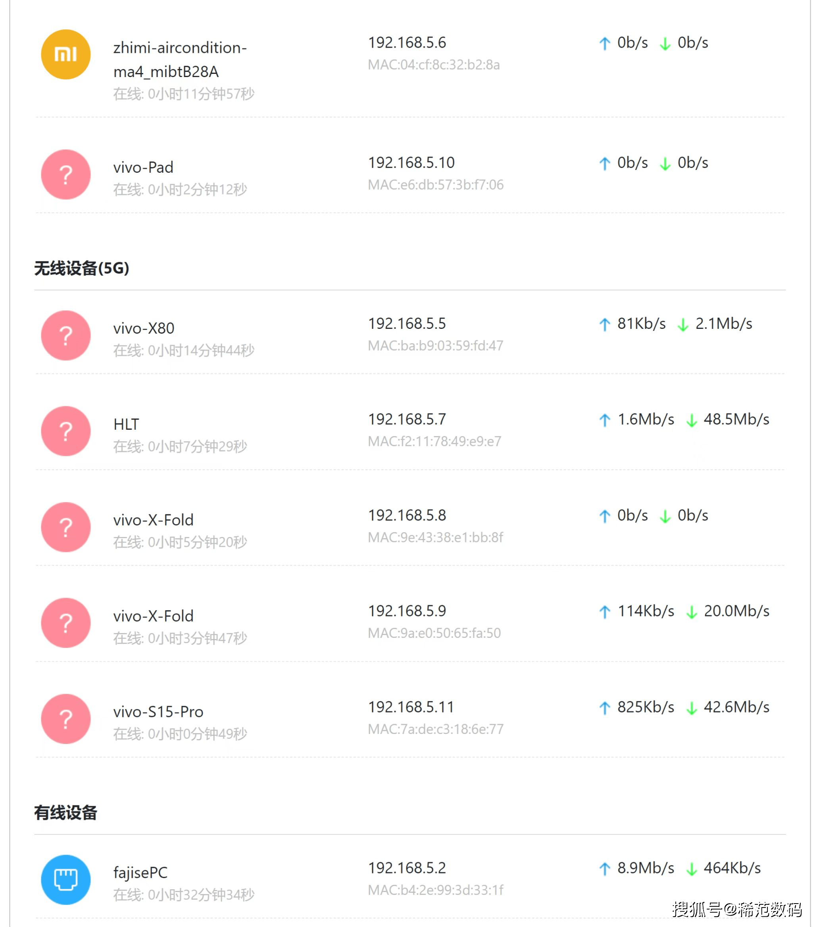Open the vivo-S15-Pro device name
Viewport: 823px width, 927px height.
tap(158, 712)
